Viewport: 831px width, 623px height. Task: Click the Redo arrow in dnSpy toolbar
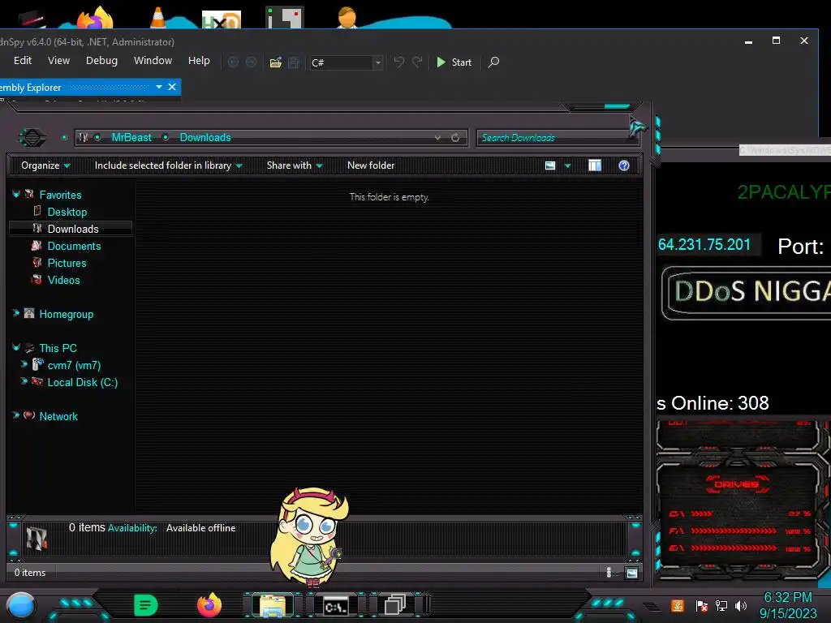tap(418, 62)
